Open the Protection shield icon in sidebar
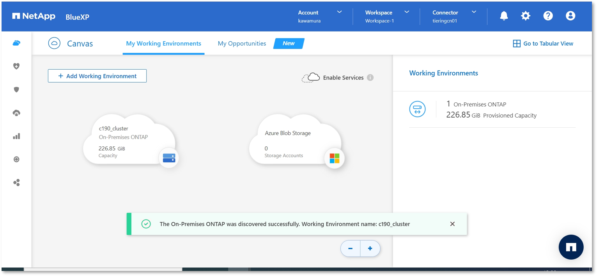 click(16, 90)
